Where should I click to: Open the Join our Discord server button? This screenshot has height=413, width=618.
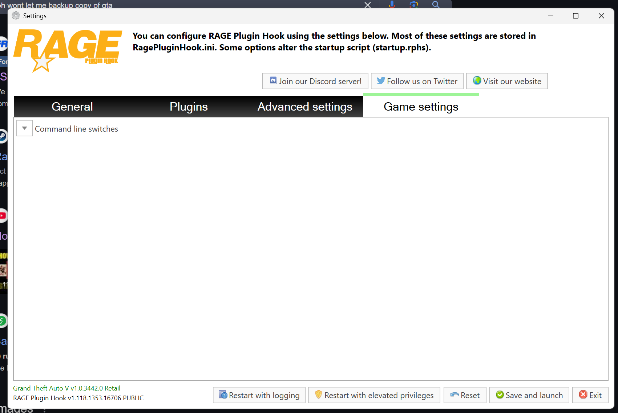[315, 81]
